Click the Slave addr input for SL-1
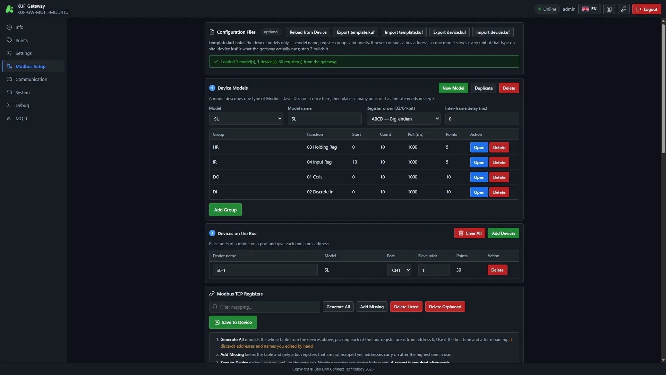Image resolution: width=666 pixels, height=375 pixels. coord(434,270)
